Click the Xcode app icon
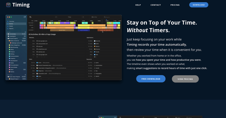226x118 pixels. [95, 52]
